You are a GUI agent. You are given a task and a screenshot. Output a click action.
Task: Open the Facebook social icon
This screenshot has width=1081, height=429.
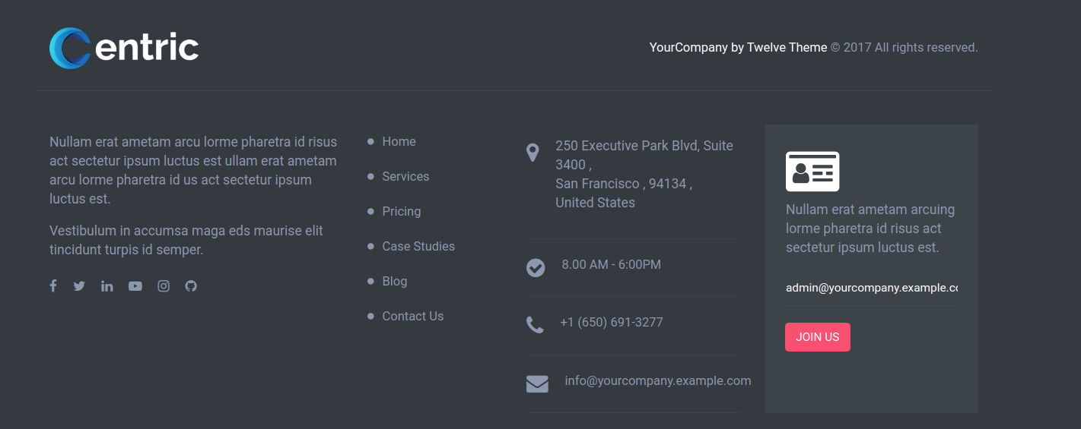tap(53, 286)
